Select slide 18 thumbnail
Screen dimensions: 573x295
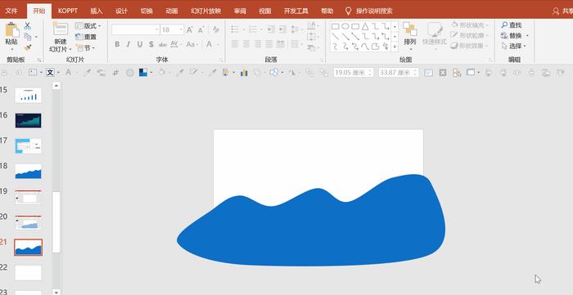28,172
